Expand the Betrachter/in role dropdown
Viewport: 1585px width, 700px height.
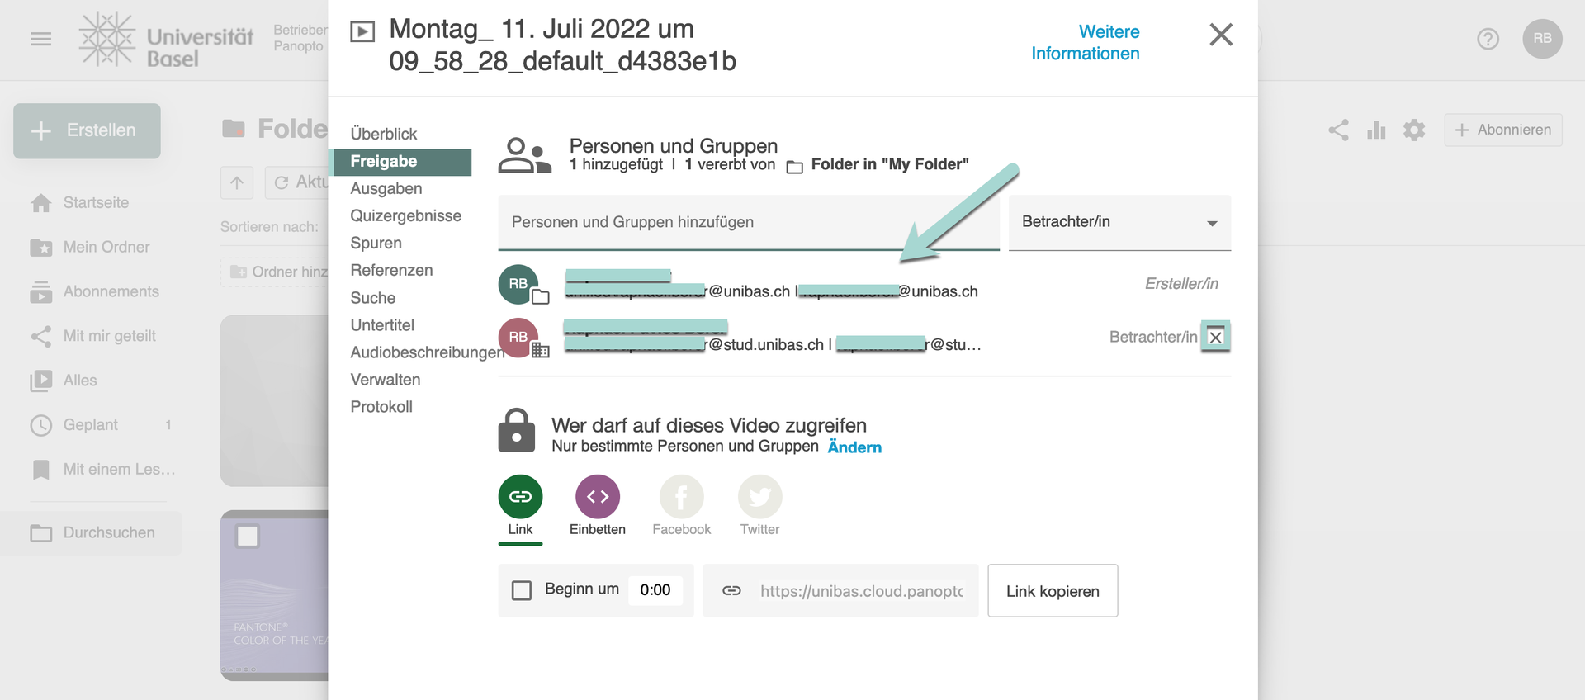coord(1119,222)
